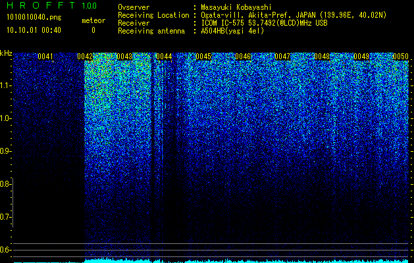This screenshot has width=414, height=263.
Task: Click the Ovserver label
Action: [x=134, y=7]
